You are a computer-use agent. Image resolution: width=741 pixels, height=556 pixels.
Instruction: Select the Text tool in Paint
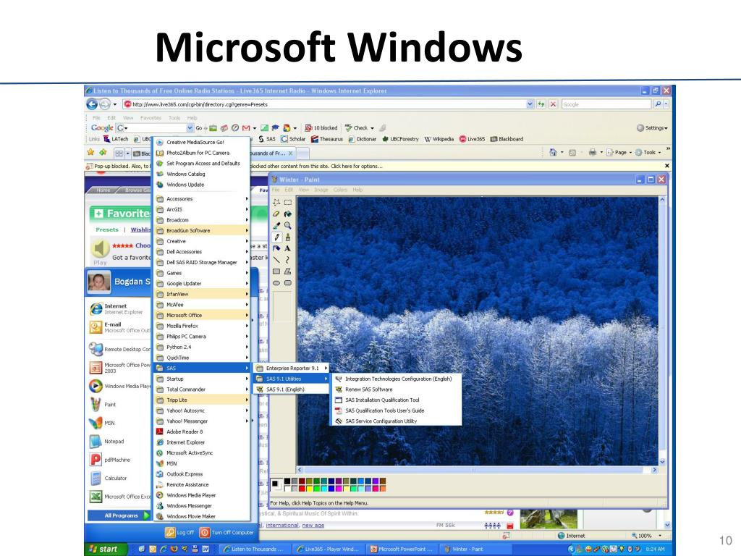(288, 248)
